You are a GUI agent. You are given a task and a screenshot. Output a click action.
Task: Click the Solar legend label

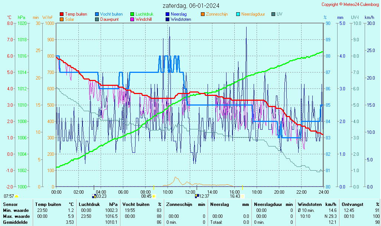pyautogui.click(x=69, y=19)
